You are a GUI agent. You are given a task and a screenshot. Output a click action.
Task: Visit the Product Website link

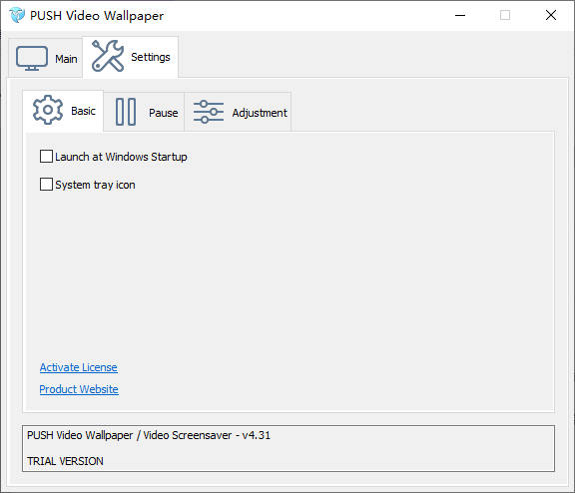coord(79,389)
